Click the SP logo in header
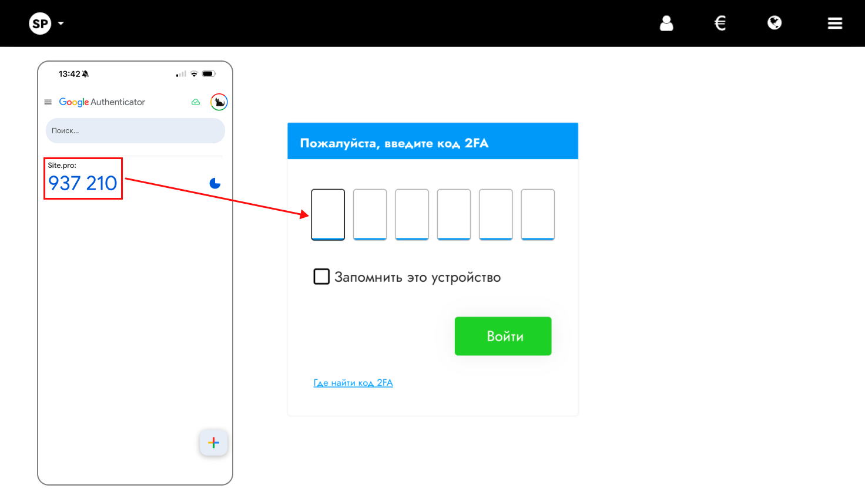 [x=40, y=23]
